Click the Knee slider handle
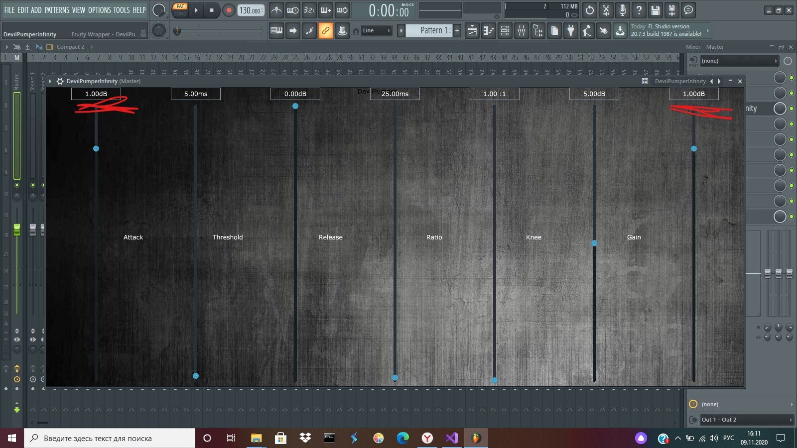 594,243
